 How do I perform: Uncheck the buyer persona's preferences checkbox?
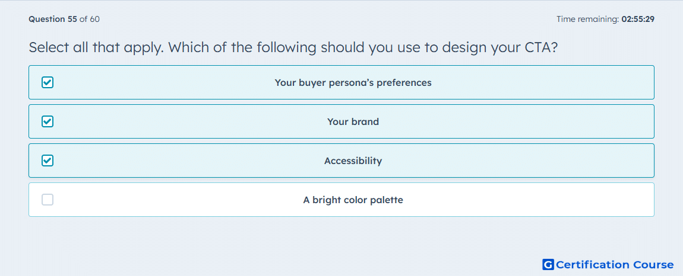coord(48,82)
